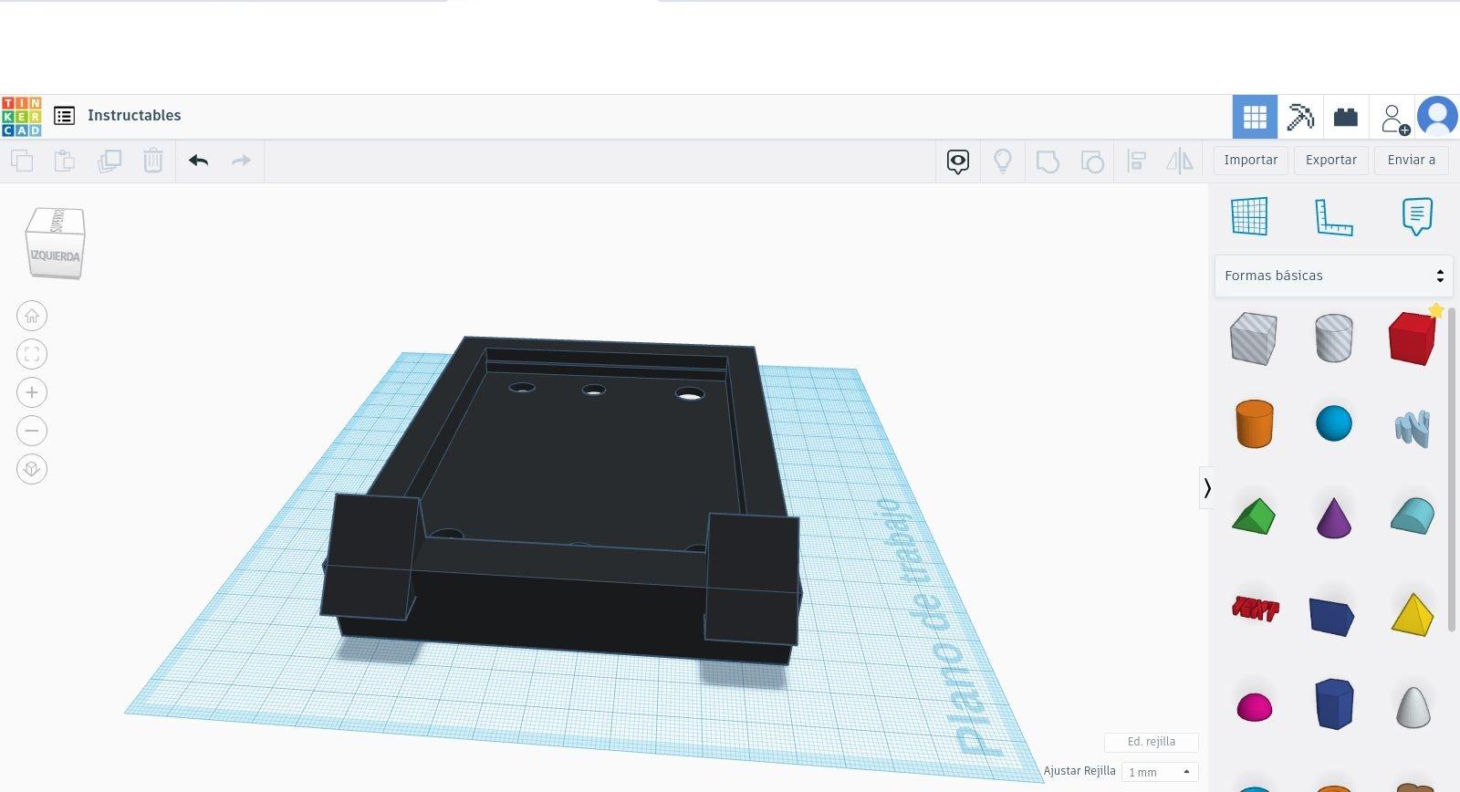Open the Tinkercad logo home link
This screenshot has width=1460, height=792.
tap(21, 116)
